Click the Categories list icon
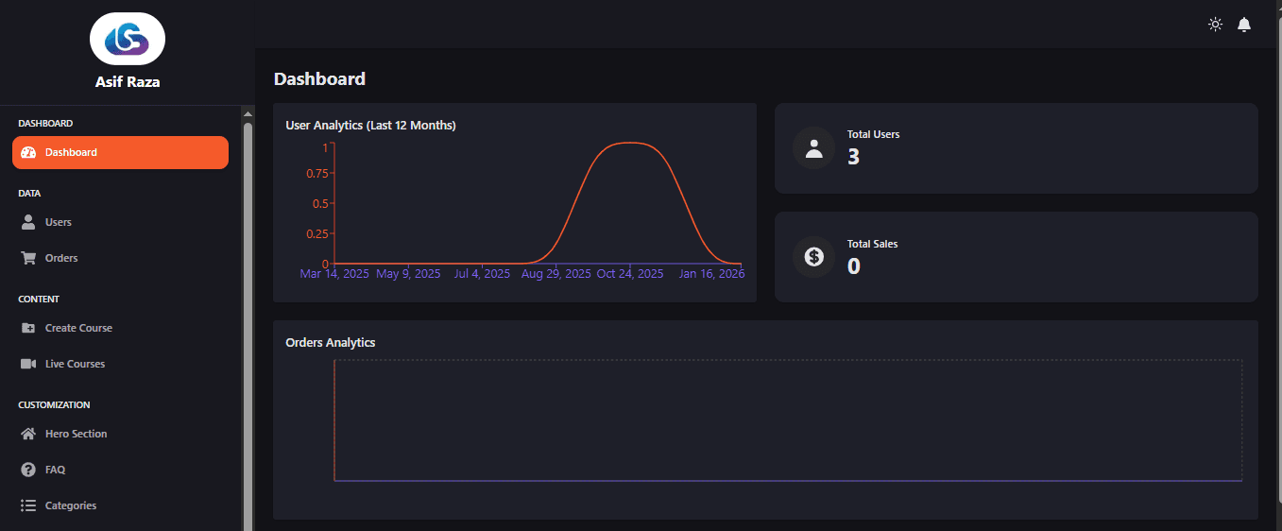 click(x=28, y=505)
